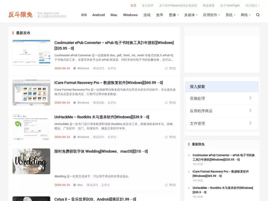Click Windows category tag in UnHackMe post
Viewport: 268px width, 201px height.
tap(83, 137)
